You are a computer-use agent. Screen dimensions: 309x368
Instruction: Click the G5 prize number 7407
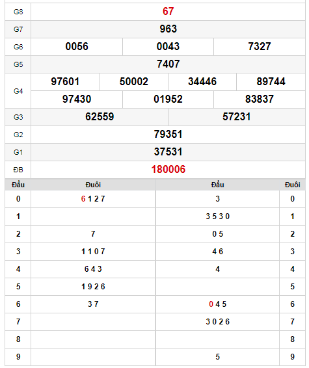point(168,64)
